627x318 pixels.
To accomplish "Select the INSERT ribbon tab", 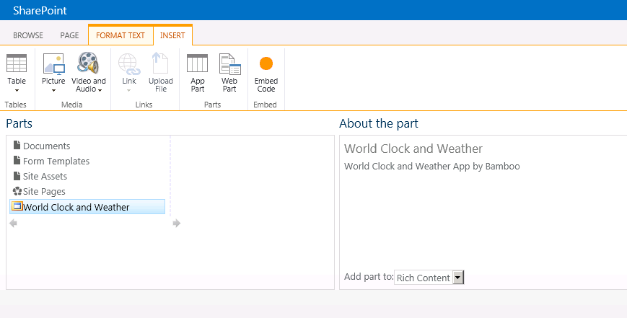I will click(172, 35).
